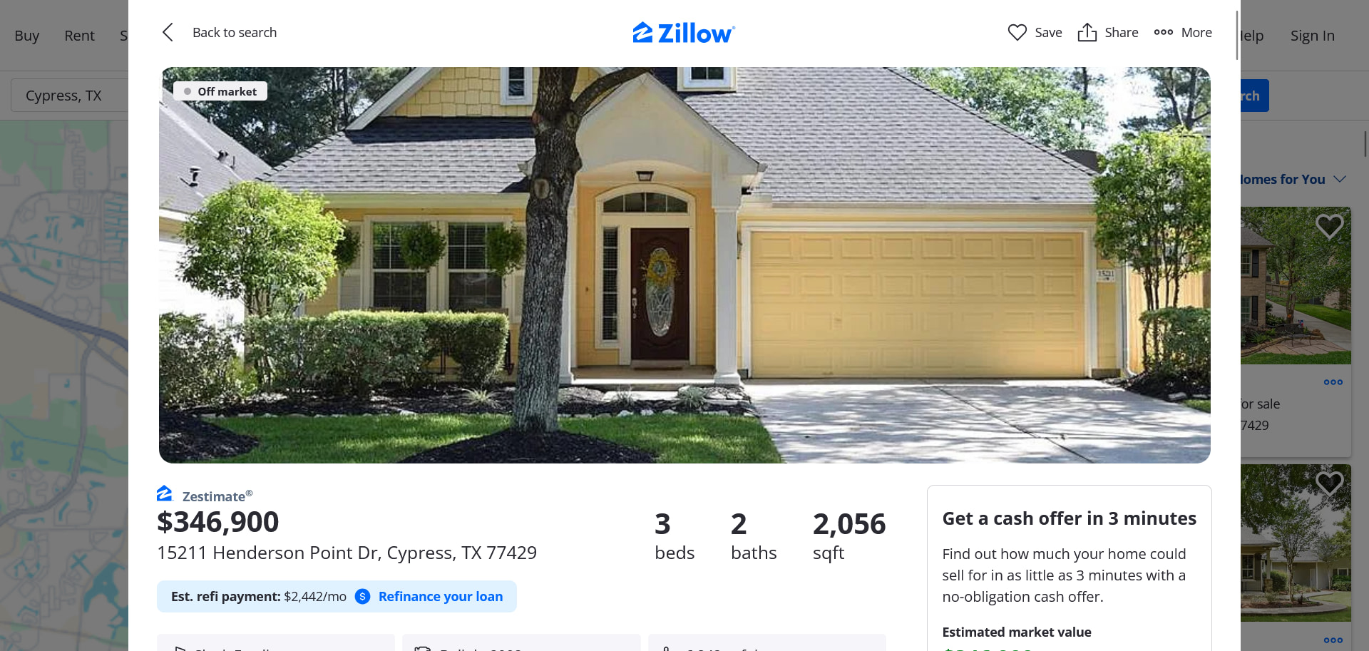Expand the Homes for You sort dropdown
The image size is (1369, 651).
[1340, 179]
